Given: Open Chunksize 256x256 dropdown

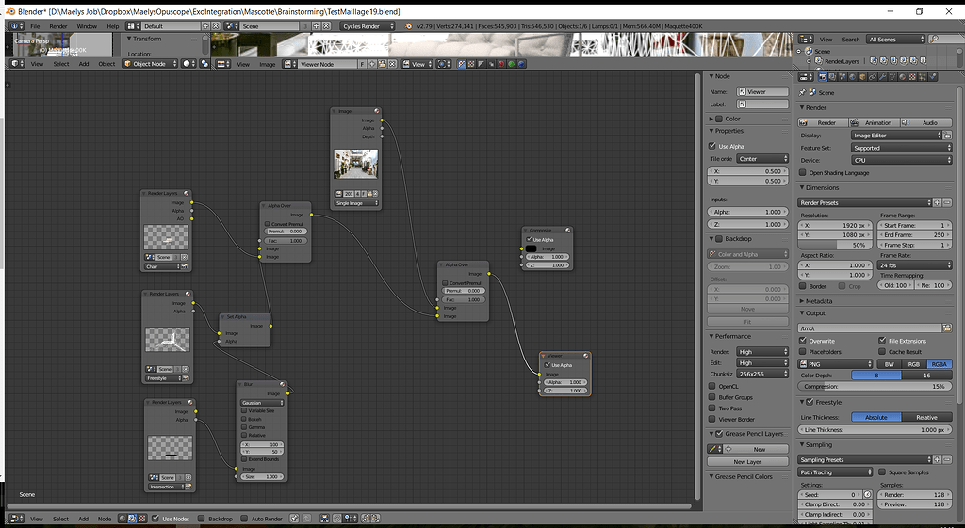Looking at the screenshot, I should (x=761, y=374).
